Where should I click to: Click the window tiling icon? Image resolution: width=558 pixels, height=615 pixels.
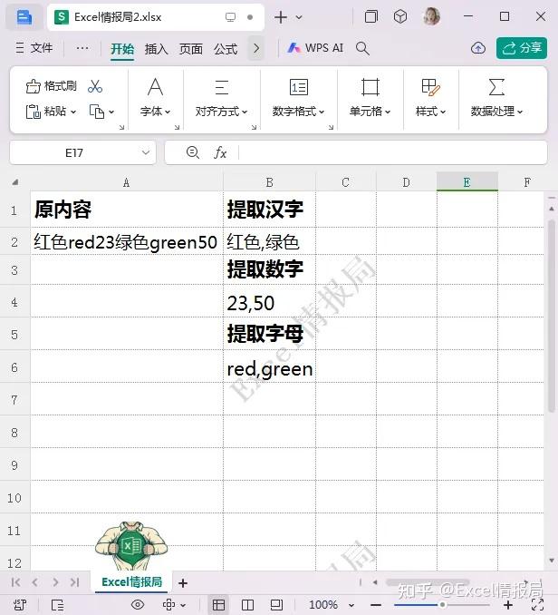[370, 17]
